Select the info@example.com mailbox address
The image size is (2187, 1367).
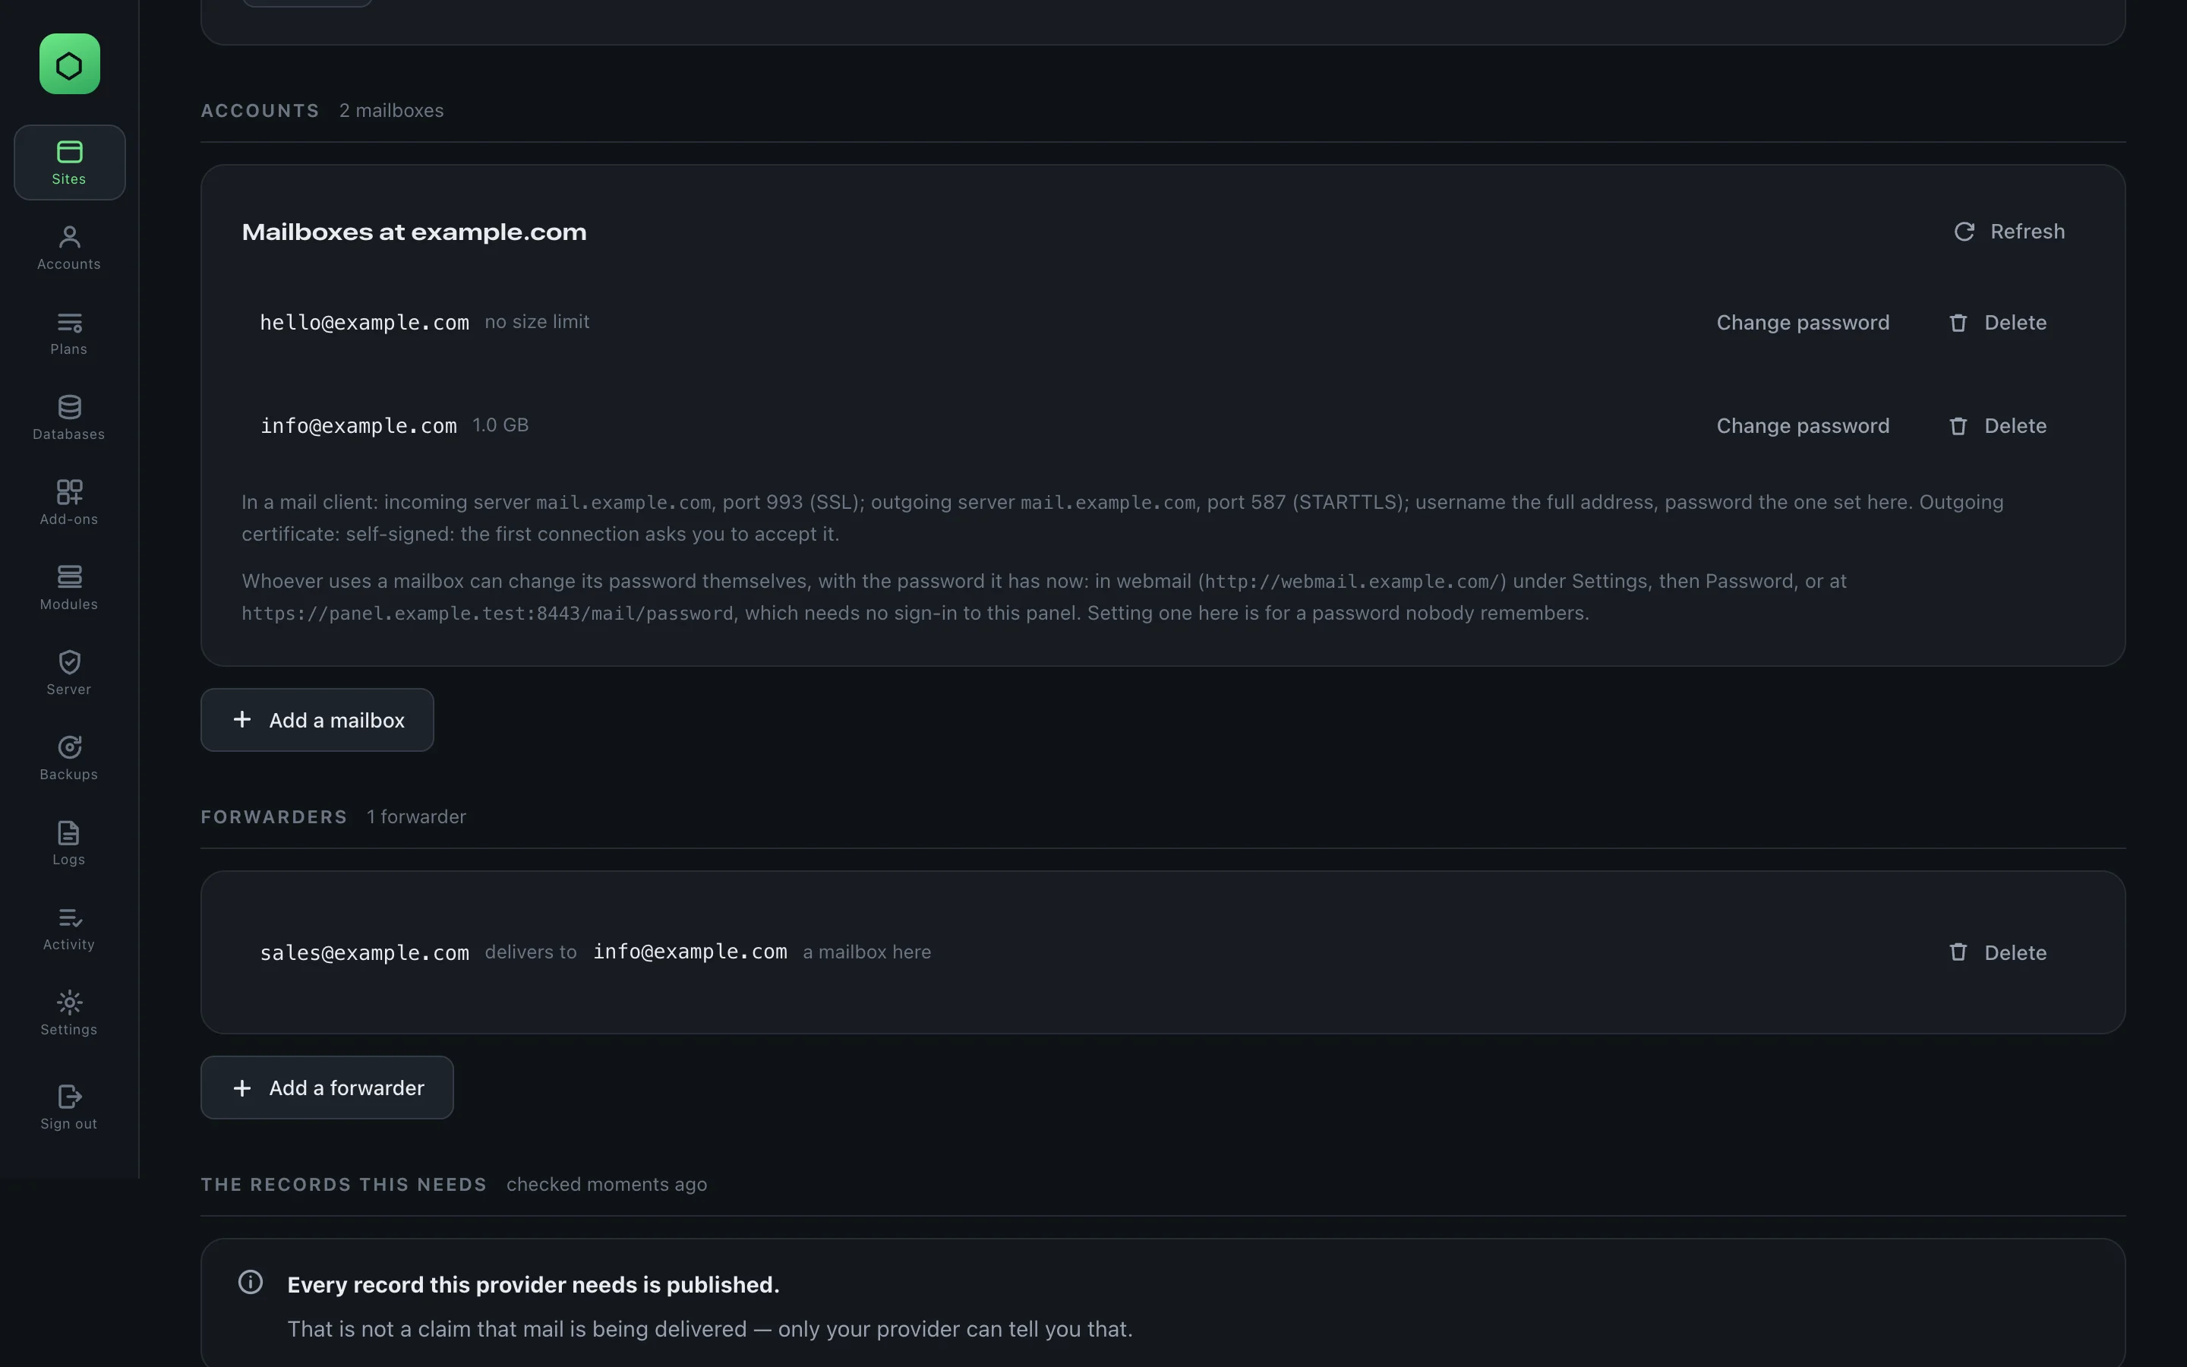click(358, 426)
